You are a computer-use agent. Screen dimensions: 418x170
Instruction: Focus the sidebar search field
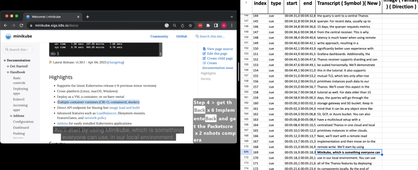pos(18,49)
